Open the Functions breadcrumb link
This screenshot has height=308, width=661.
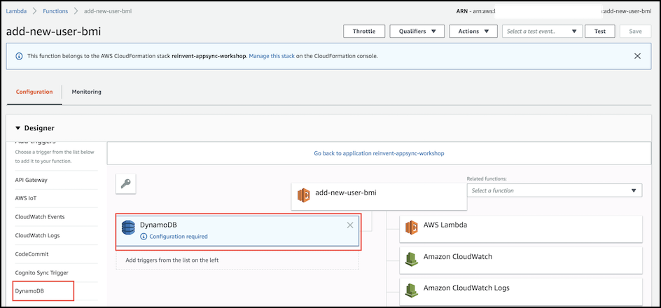point(55,11)
